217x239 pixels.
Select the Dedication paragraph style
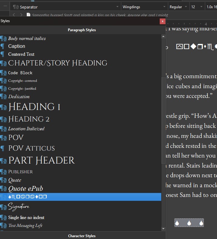point(19,97)
